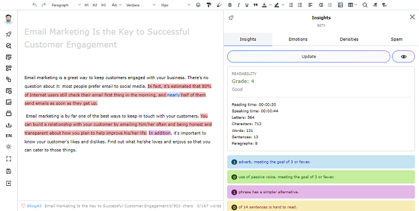Open the magnifier analysis tool in sidebar
Image resolution: width=419 pixels, height=211 pixels.
[9, 46]
